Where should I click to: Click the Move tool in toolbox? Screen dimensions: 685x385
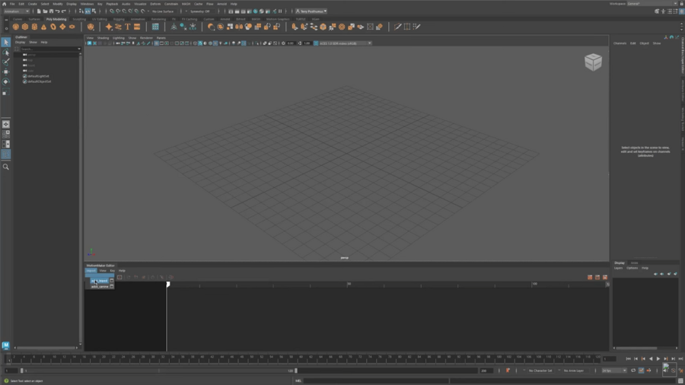pos(6,72)
